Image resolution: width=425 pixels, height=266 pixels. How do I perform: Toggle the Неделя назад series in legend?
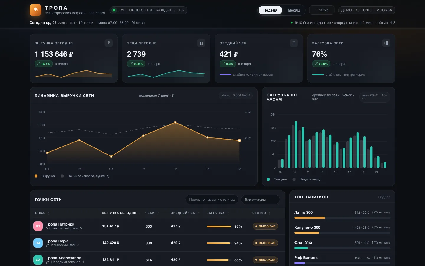[307, 179]
